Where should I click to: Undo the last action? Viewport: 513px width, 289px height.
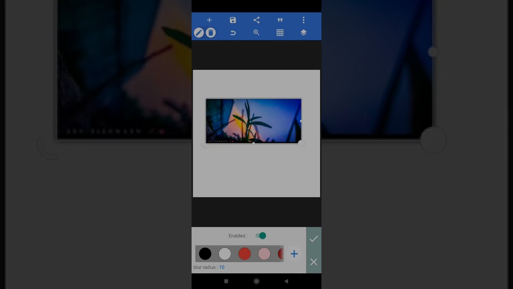pos(233,33)
